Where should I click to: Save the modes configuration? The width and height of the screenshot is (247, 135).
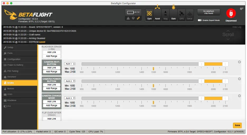click(x=237, y=125)
